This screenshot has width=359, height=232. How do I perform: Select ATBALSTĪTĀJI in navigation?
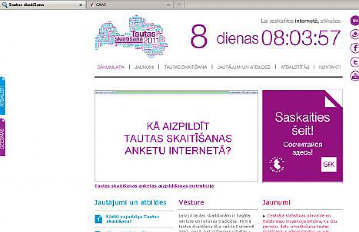coord(294,67)
